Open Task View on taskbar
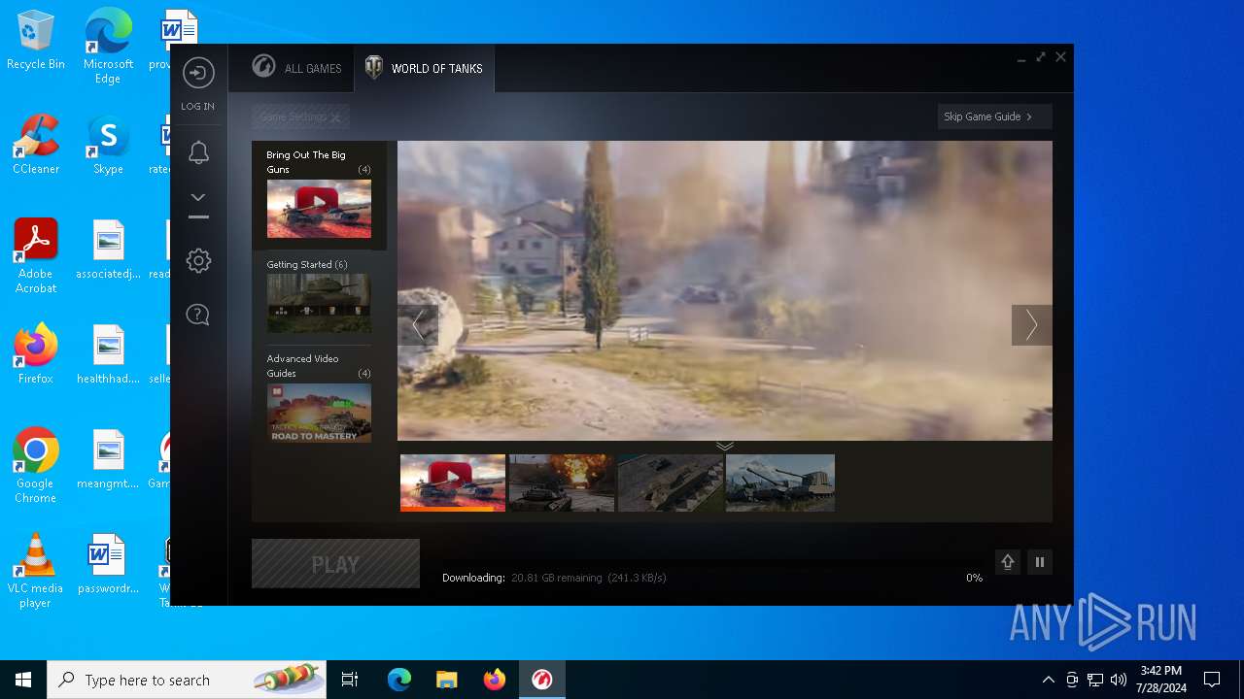Image resolution: width=1244 pixels, height=699 pixels. click(350, 680)
